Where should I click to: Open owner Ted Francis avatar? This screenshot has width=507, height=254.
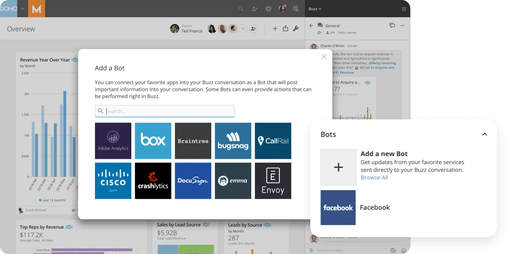coord(175,29)
